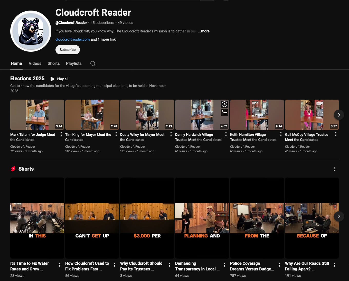This screenshot has width=349, height=281.
Task: Open the 'CAN'T GET UP' short thumbnail
Action: pyautogui.click(x=92, y=218)
